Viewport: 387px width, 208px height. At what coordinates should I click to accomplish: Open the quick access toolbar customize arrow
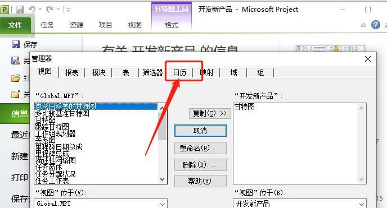click(x=69, y=10)
